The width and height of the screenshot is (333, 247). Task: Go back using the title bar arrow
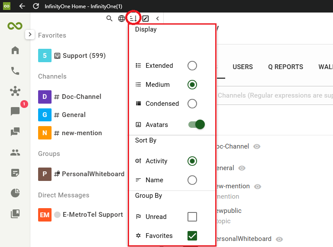point(22,6)
